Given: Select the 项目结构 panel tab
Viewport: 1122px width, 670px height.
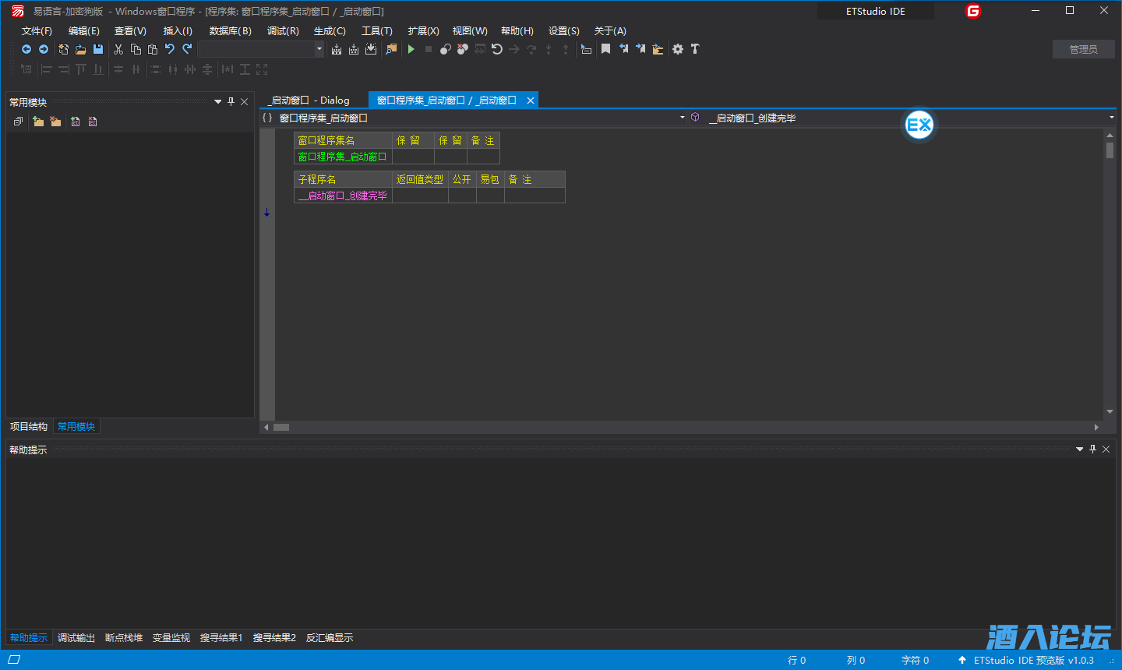Looking at the screenshot, I should coord(29,427).
